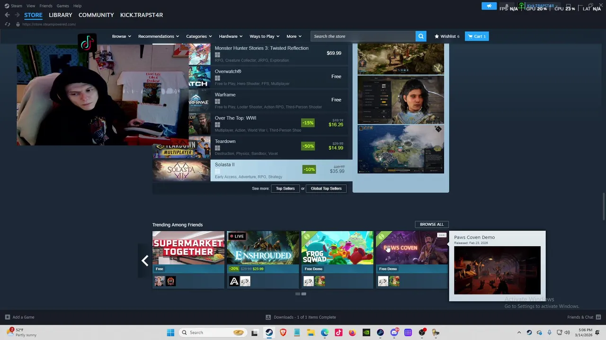Click the blue announcements megaphone icon

tap(489, 6)
